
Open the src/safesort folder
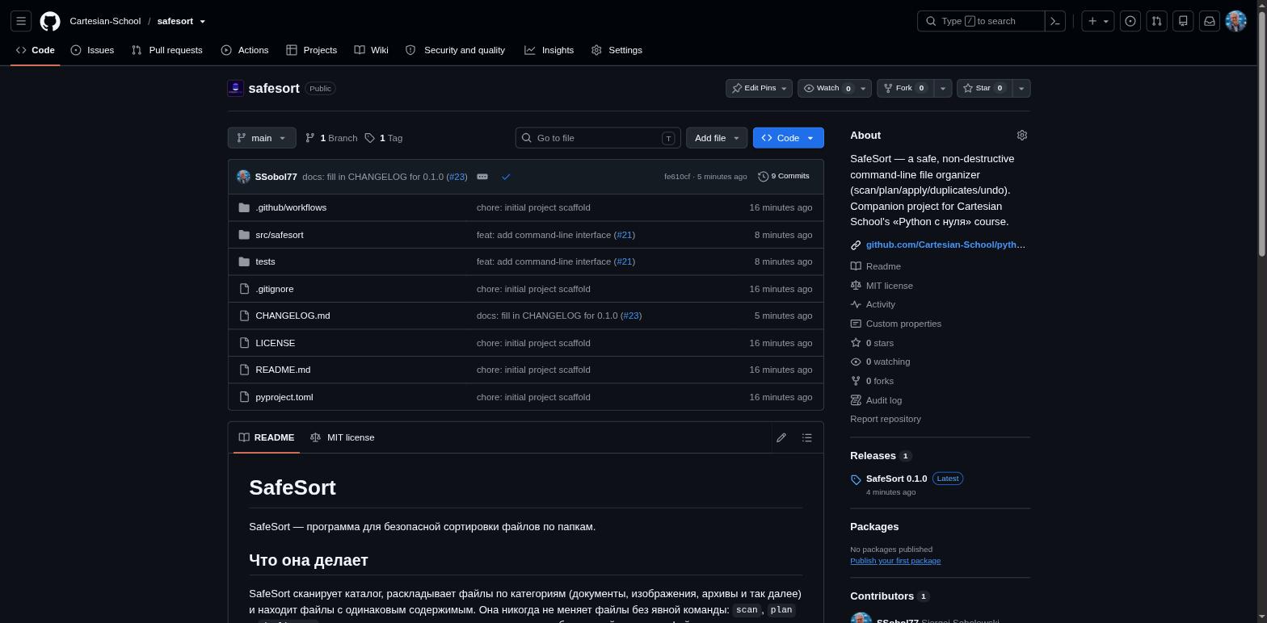280,235
